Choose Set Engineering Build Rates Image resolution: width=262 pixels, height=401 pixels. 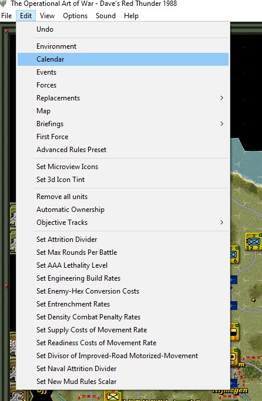point(123,278)
